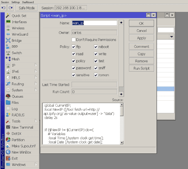This screenshot has height=169, width=188.
Task: Open the Settings menu
Action: (16, 2)
